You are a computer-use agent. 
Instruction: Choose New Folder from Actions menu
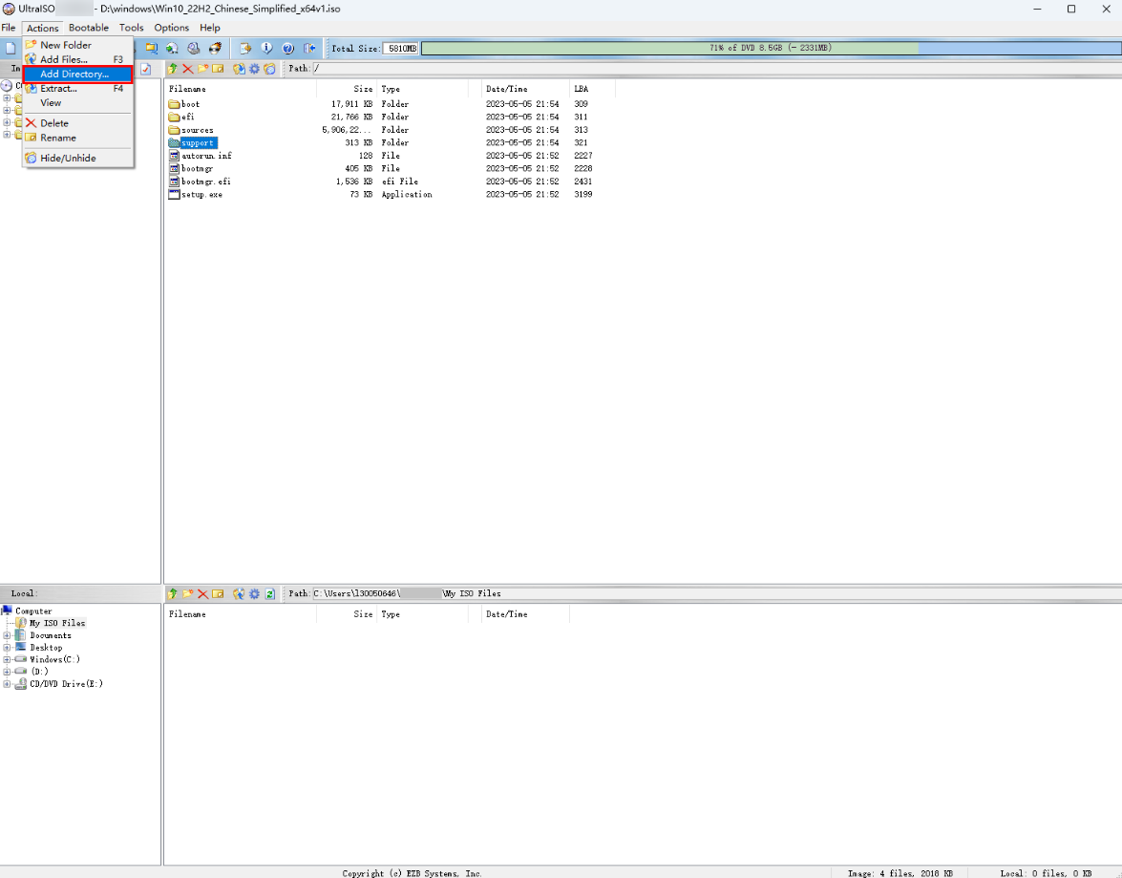point(78,45)
